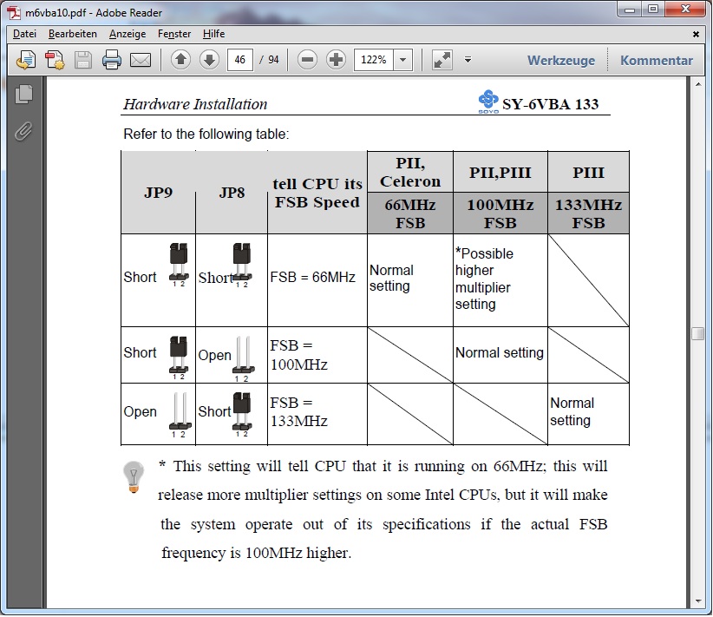Go to previous page with up arrow icon

(x=180, y=59)
